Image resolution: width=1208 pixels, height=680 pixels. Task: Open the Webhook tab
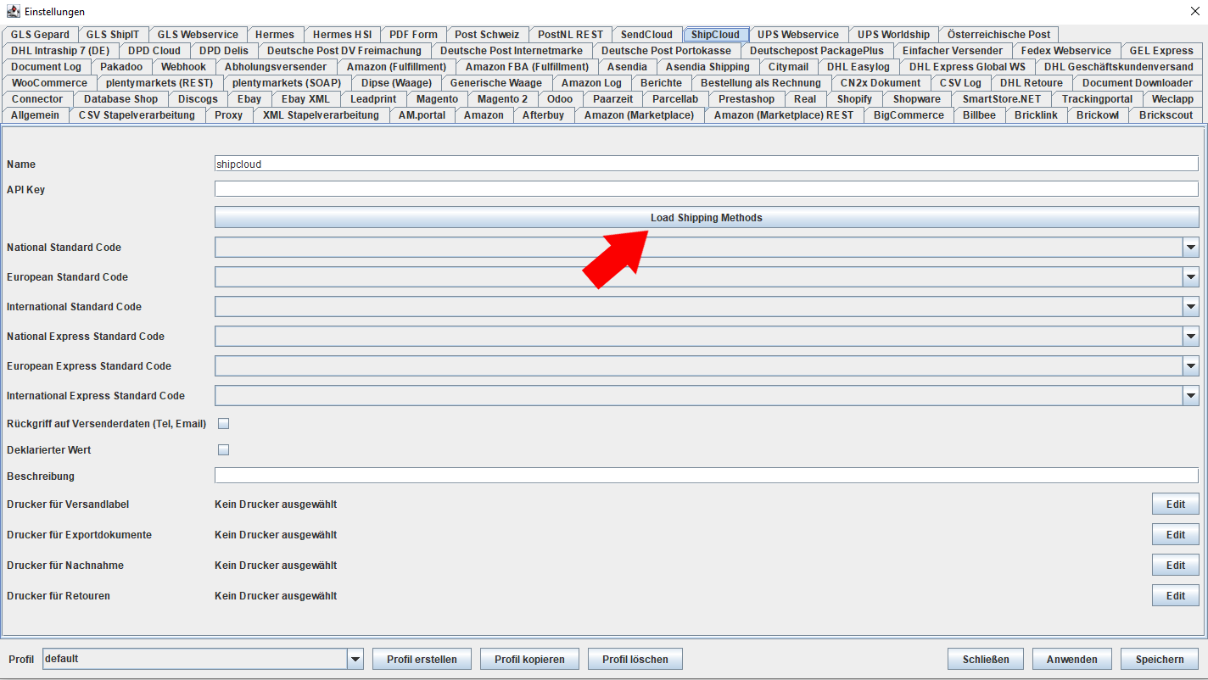point(183,67)
